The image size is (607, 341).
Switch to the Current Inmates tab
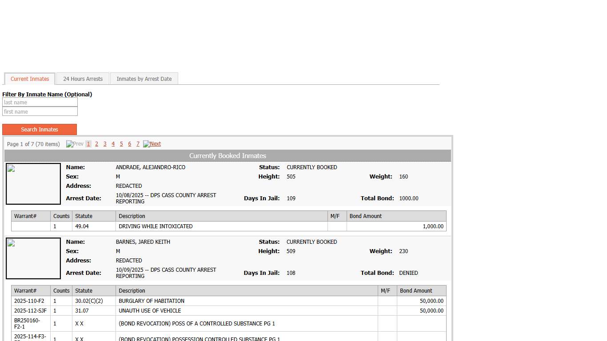point(30,79)
